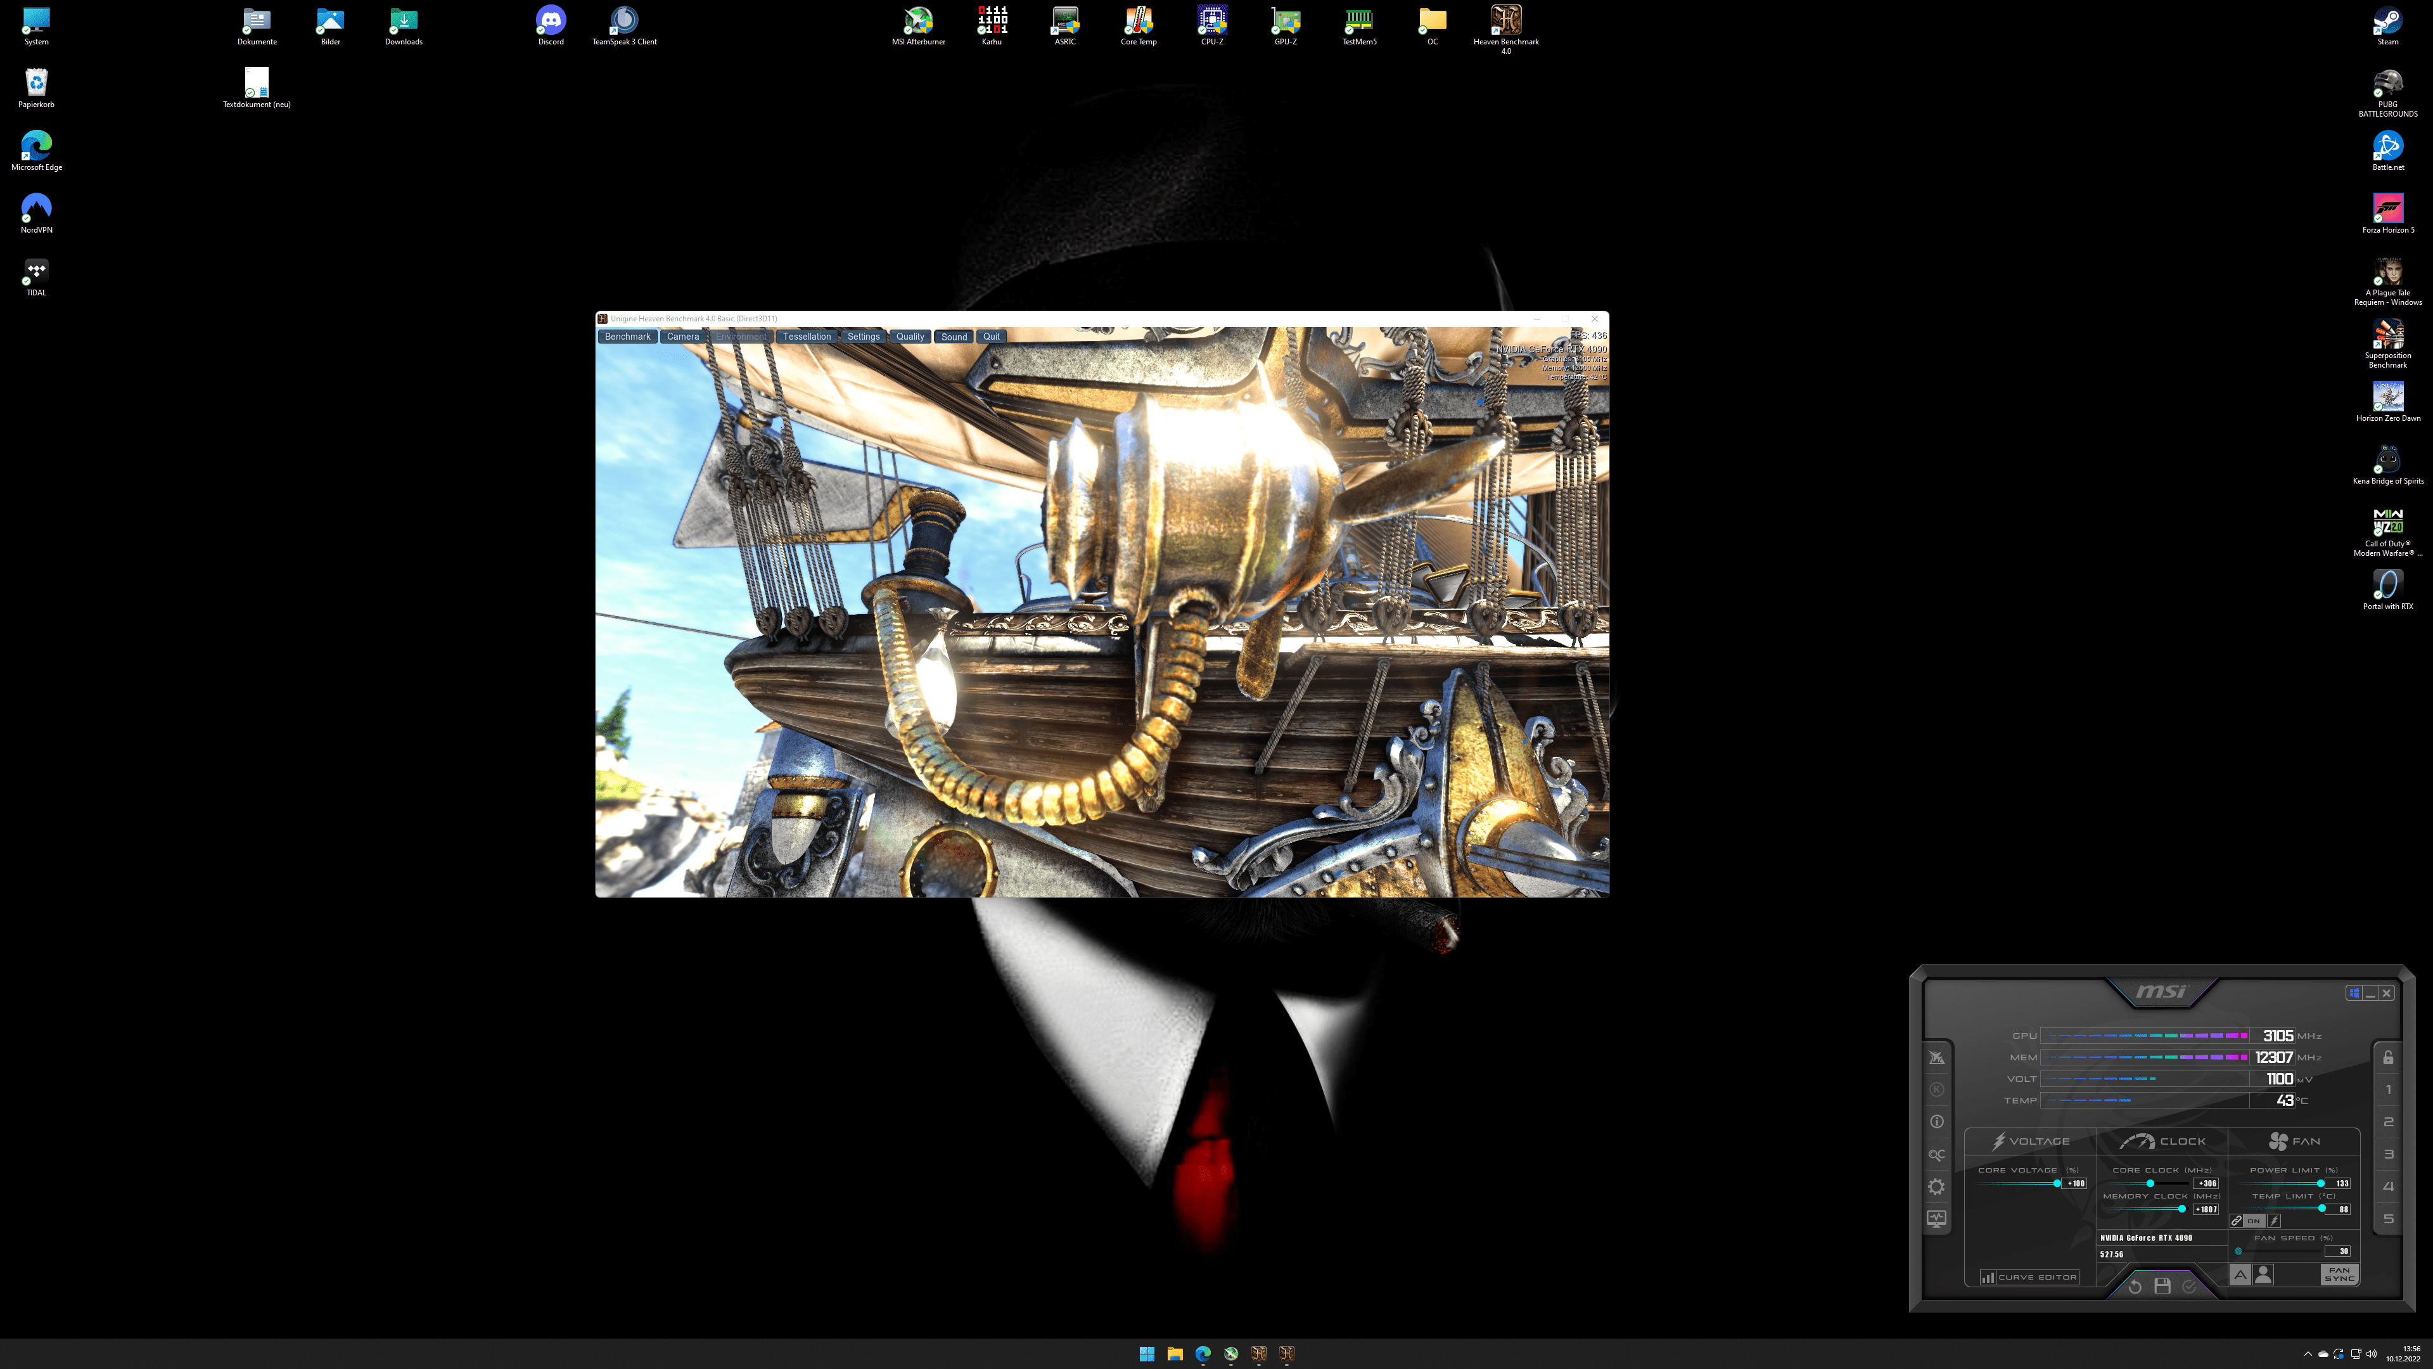Toggle startup apply Windows logo button
The height and width of the screenshot is (1369, 2433).
2354,993
